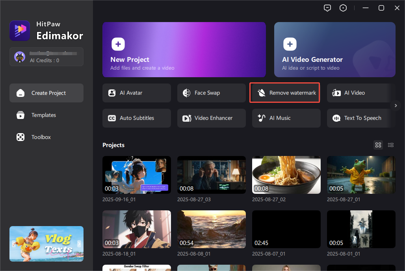Click the Remove watermark eraser icon

coord(261,93)
